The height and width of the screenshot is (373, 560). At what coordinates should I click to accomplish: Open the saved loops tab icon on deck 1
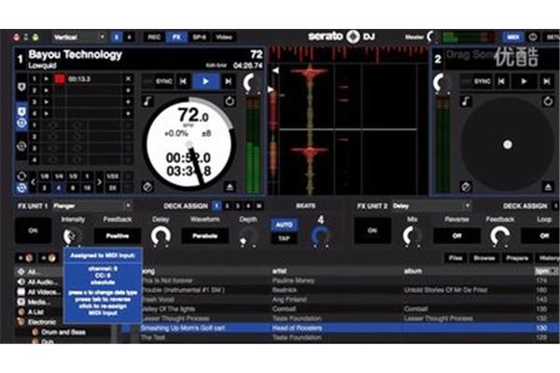(21, 146)
